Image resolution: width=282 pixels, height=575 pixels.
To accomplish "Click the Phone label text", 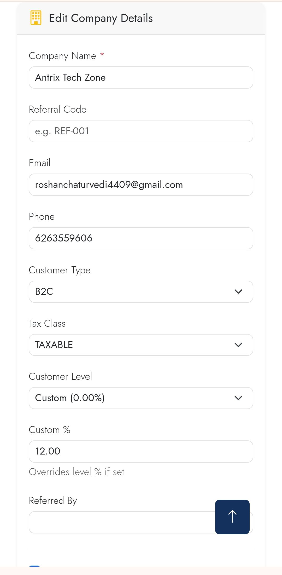I will pyautogui.click(x=42, y=217).
